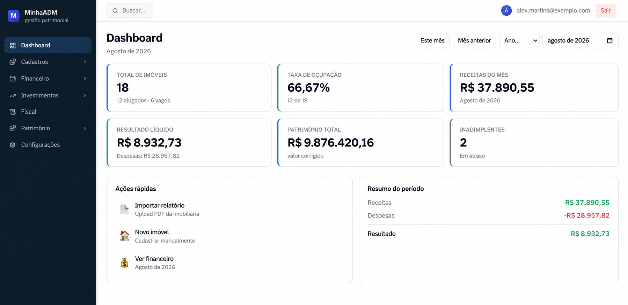Click the Investimentos trend-line icon
Viewport: 628px width, 305px height.
13,95
